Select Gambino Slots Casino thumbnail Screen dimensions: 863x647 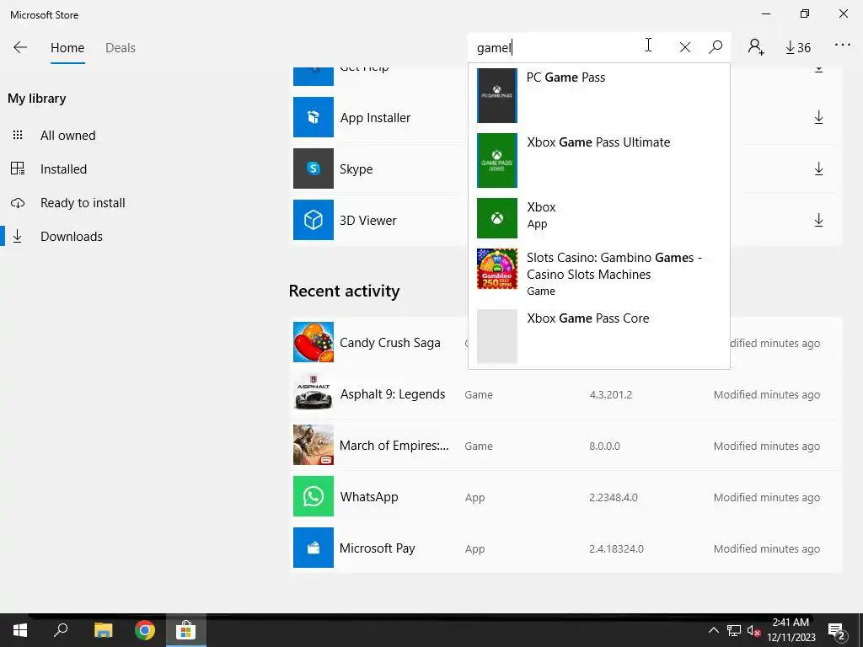tap(497, 269)
